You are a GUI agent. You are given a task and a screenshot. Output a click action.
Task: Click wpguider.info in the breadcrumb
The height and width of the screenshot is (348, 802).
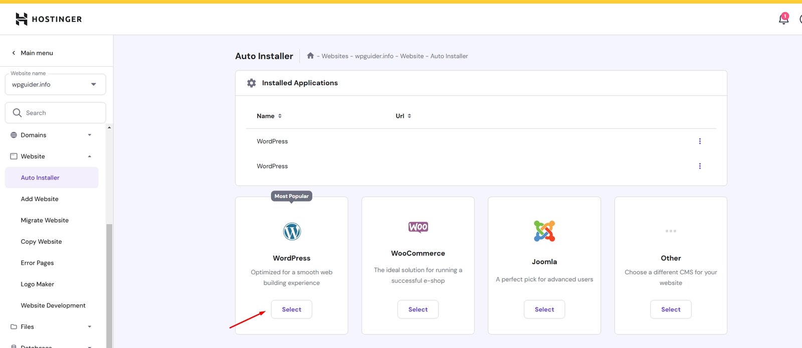point(374,56)
